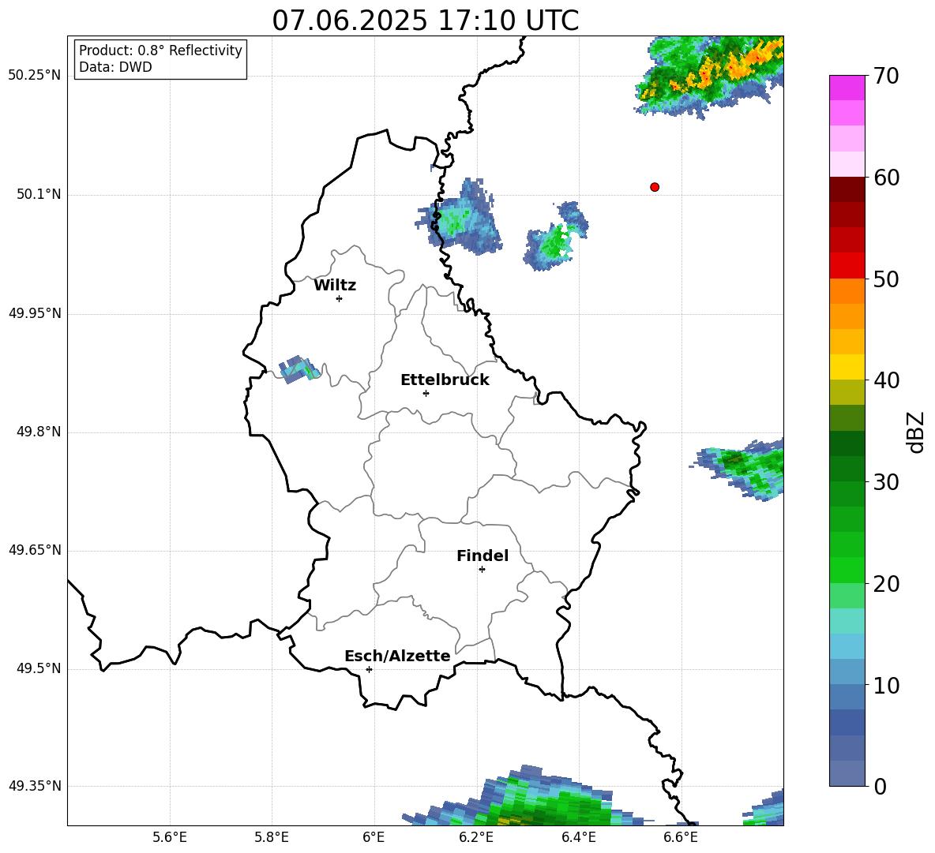Click the 50.25°N latitude label
This screenshot has width=935, height=853.
click(x=35, y=76)
